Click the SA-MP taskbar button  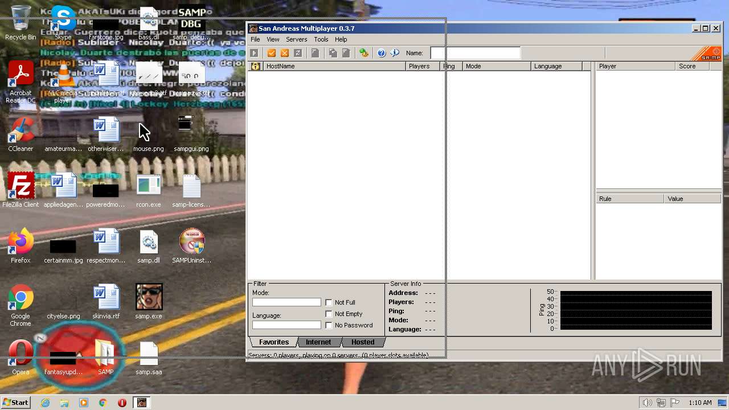coord(142,403)
